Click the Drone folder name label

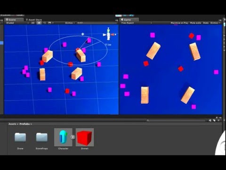pyautogui.click(x=20, y=149)
